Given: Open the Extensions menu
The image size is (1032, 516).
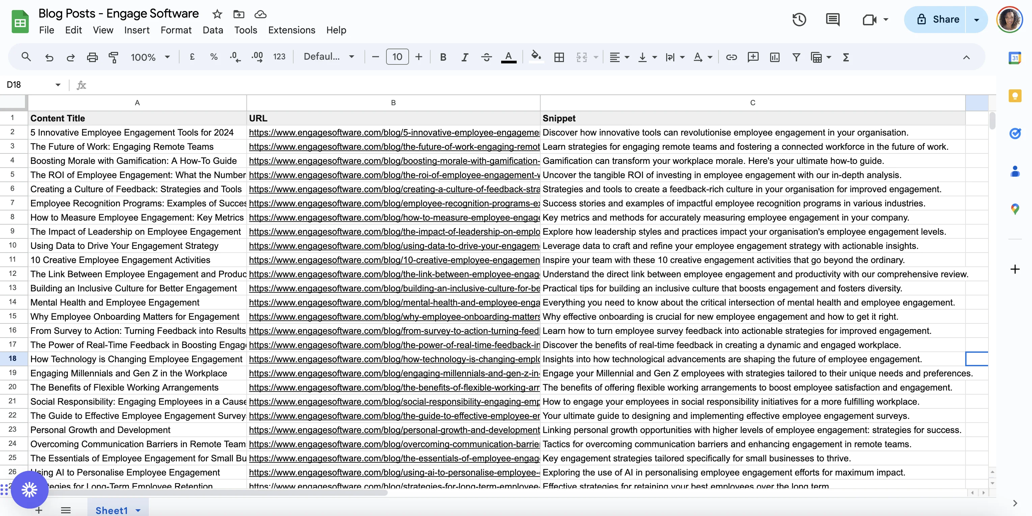Looking at the screenshot, I should [x=291, y=30].
